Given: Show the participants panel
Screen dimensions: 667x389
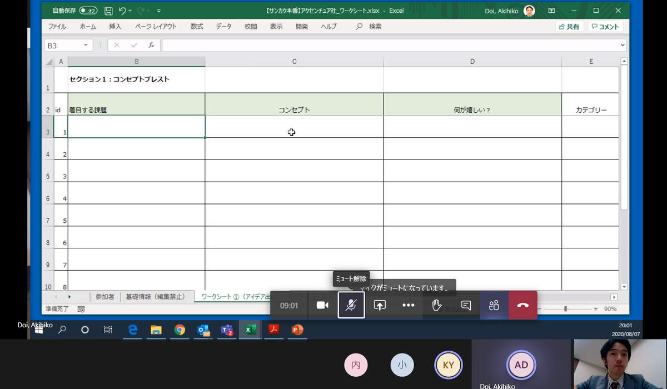Looking at the screenshot, I should (494, 305).
